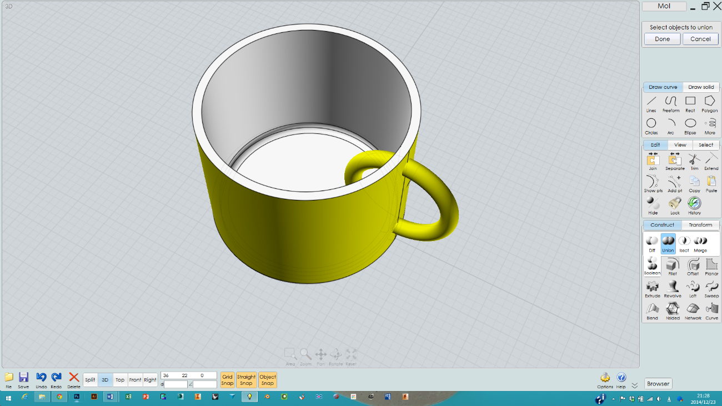Select the Revolve tool
This screenshot has width=722, height=406.
[673, 289]
